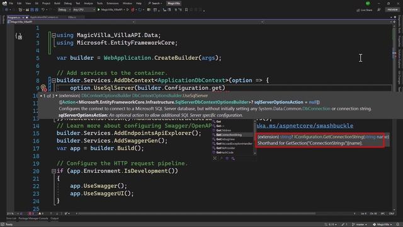This screenshot has height=227, width=403.
Task: Open the Debug configuration dropdown
Action: [x=64, y=10]
